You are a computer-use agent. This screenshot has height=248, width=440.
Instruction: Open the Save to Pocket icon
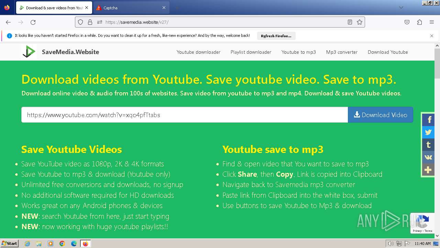click(x=407, y=22)
